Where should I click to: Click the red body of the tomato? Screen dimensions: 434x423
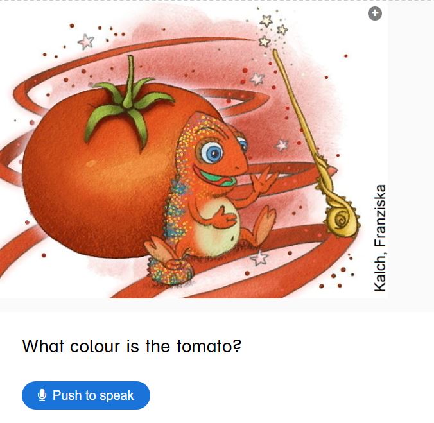point(91,180)
